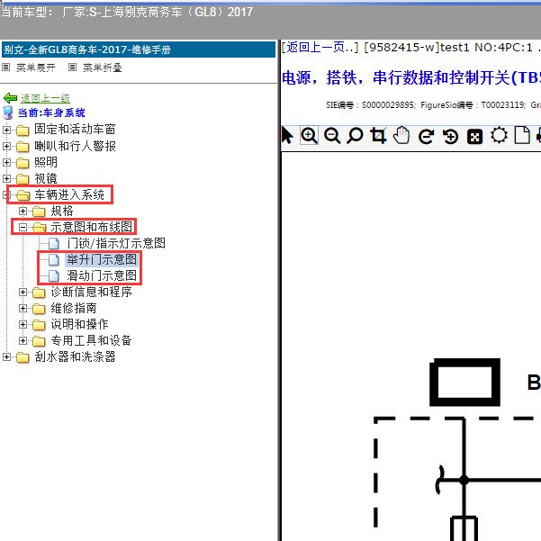Click the 电源，搭铁，串行数据 diagram title
The height and width of the screenshot is (541, 541).
[x=411, y=77]
